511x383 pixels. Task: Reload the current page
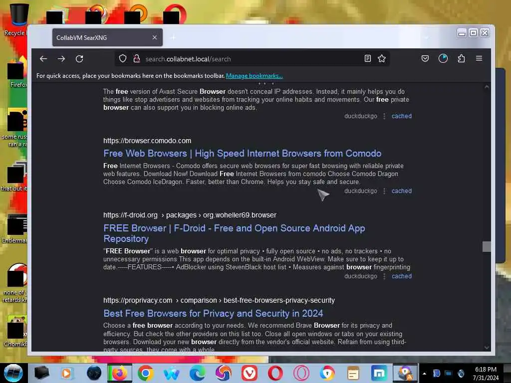coord(79,59)
